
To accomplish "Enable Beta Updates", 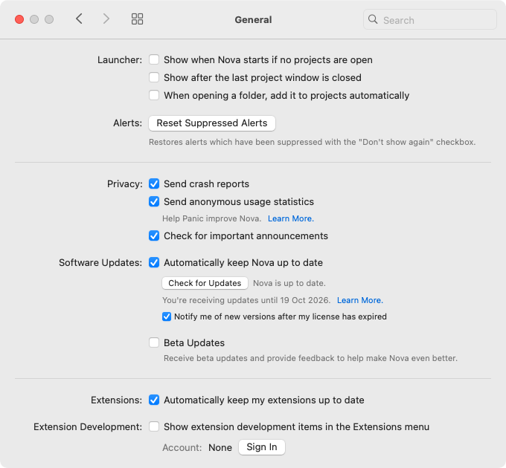I will coord(154,342).
